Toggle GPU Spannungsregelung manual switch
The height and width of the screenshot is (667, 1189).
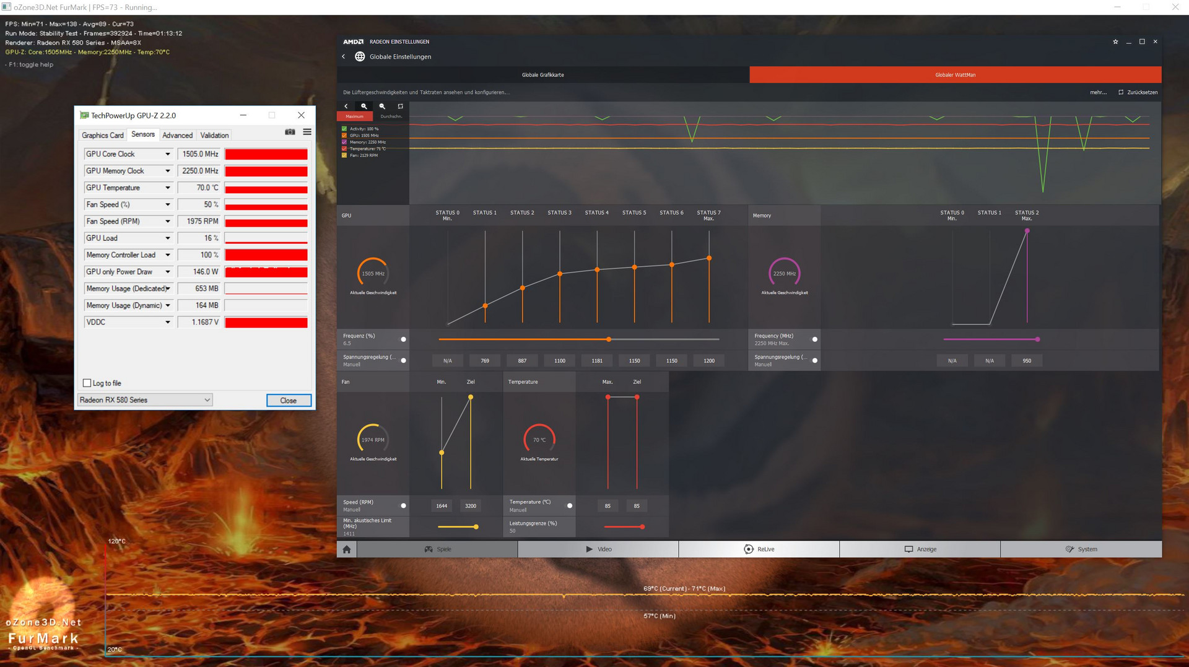tap(404, 360)
